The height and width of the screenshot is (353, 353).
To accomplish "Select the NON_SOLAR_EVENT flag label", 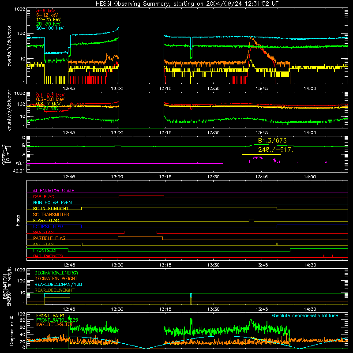I will [x=53, y=203].
